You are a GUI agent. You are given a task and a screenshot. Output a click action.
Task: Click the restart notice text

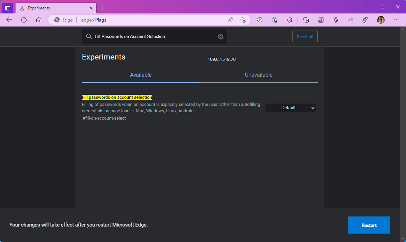click(x=79, y=225)
